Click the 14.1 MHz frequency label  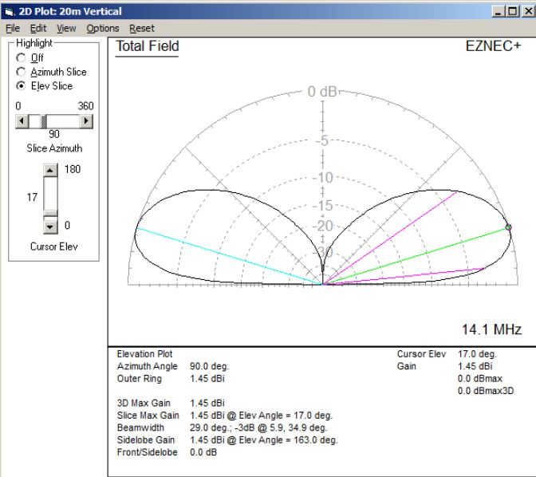pyautogui.click(x=491, y=329)
